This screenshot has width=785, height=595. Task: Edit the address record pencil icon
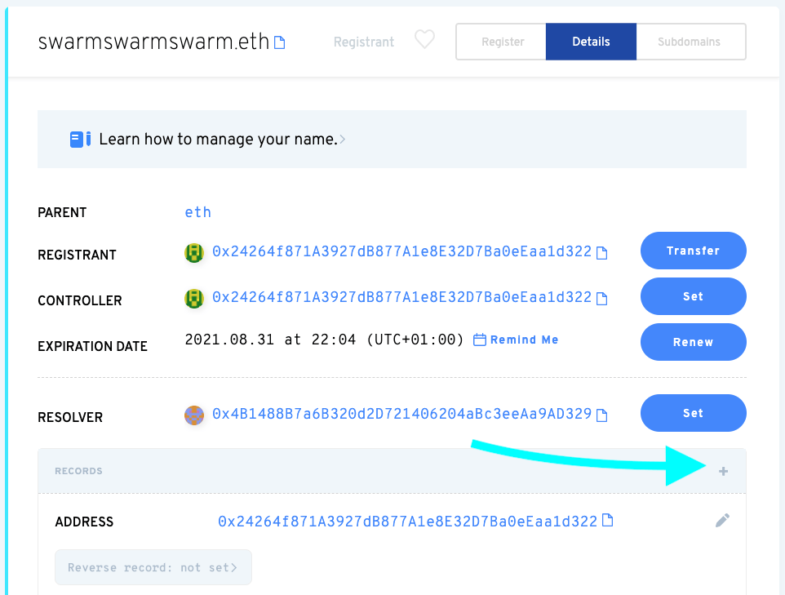pyautogui.click(x=722, y=521)
